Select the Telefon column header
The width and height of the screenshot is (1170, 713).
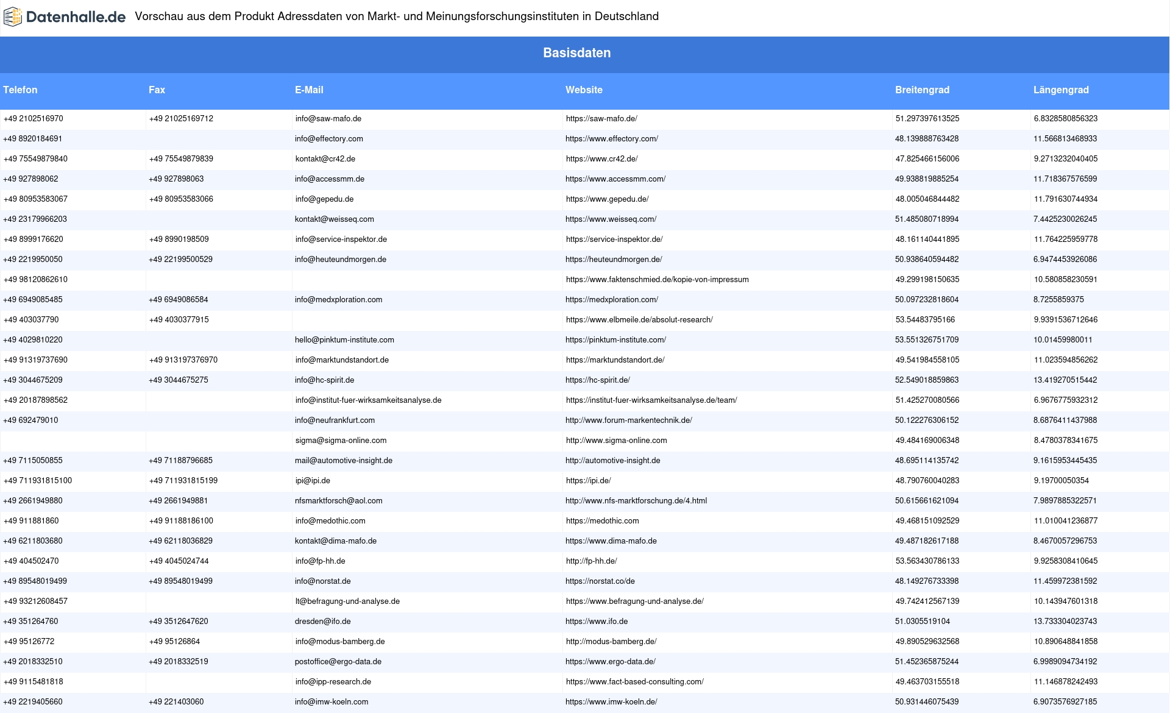point(20,90)
